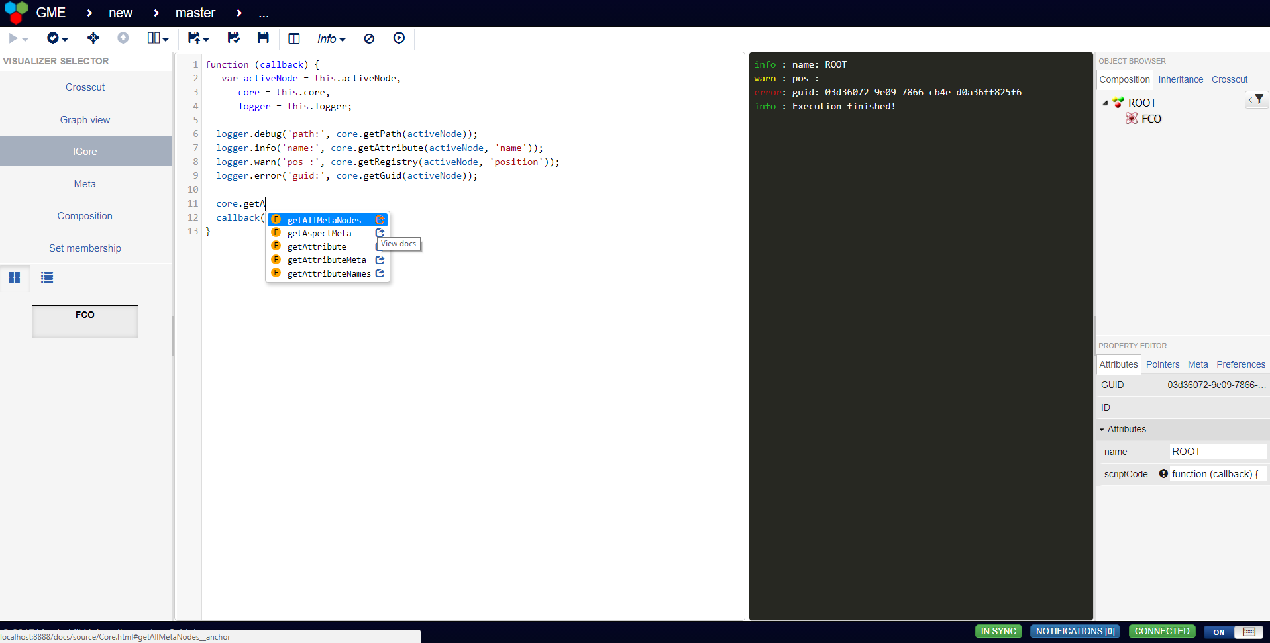Toggle the ON keyboard switch in footer

pos(1234,632)
